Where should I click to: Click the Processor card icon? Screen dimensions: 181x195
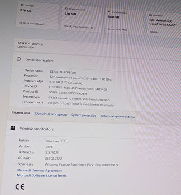pos(150,15)
